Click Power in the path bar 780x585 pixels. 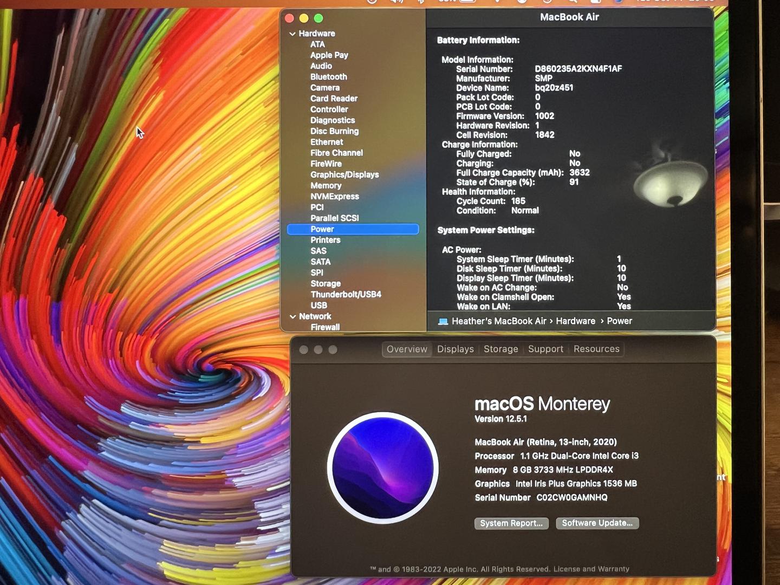[619, 321]
